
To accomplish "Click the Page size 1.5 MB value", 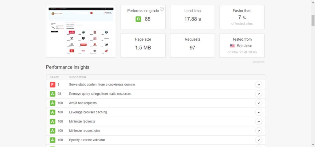I will tap(143, 48).
